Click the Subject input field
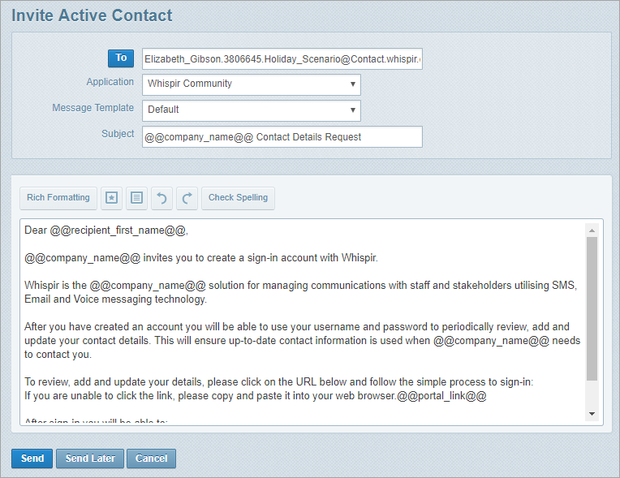The image size is (620, 478). [x=282, y=137]
